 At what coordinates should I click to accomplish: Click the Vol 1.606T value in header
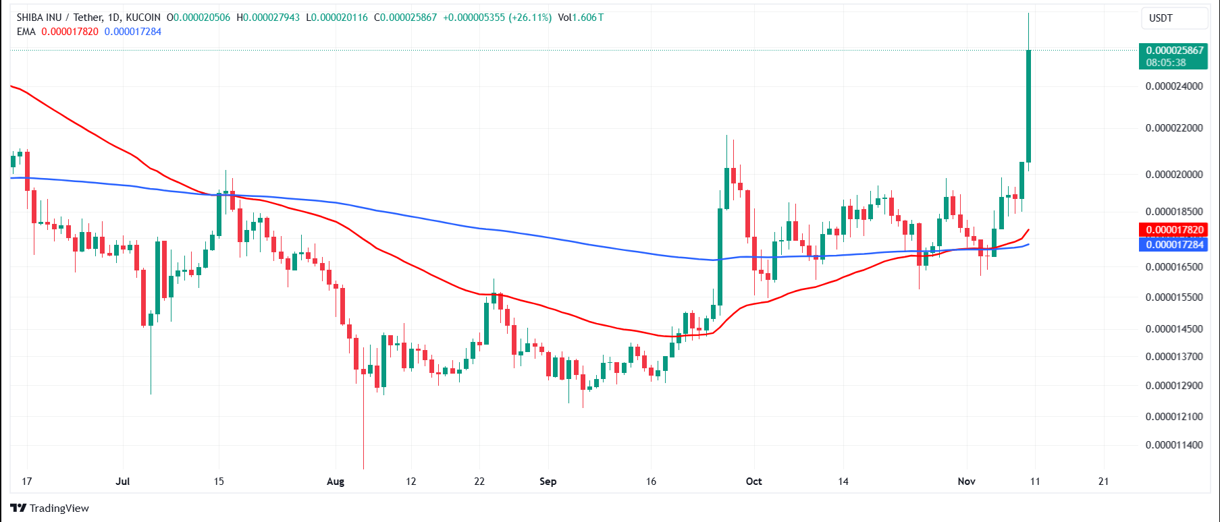[581, 18]
